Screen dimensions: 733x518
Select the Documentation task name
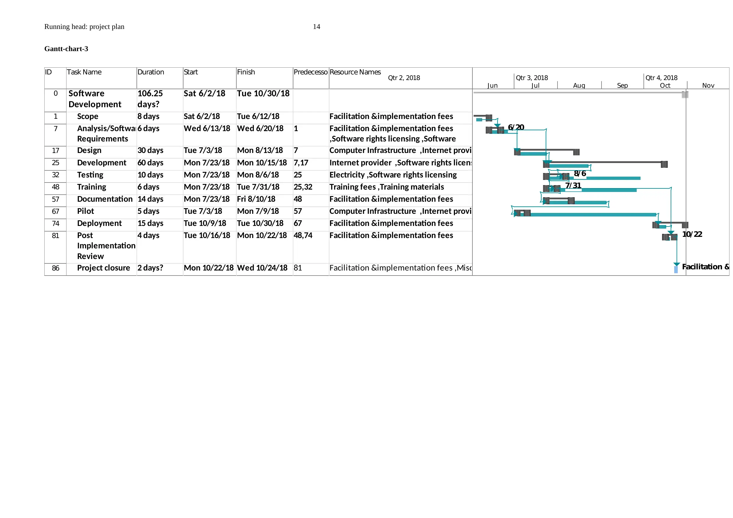pos(105,199)
